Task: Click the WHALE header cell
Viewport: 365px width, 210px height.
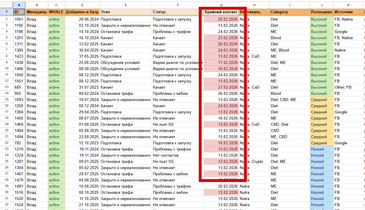Action: pos(56,12)
